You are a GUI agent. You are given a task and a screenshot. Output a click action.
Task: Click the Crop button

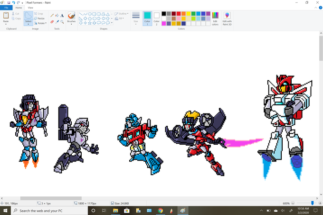(38, 14)
